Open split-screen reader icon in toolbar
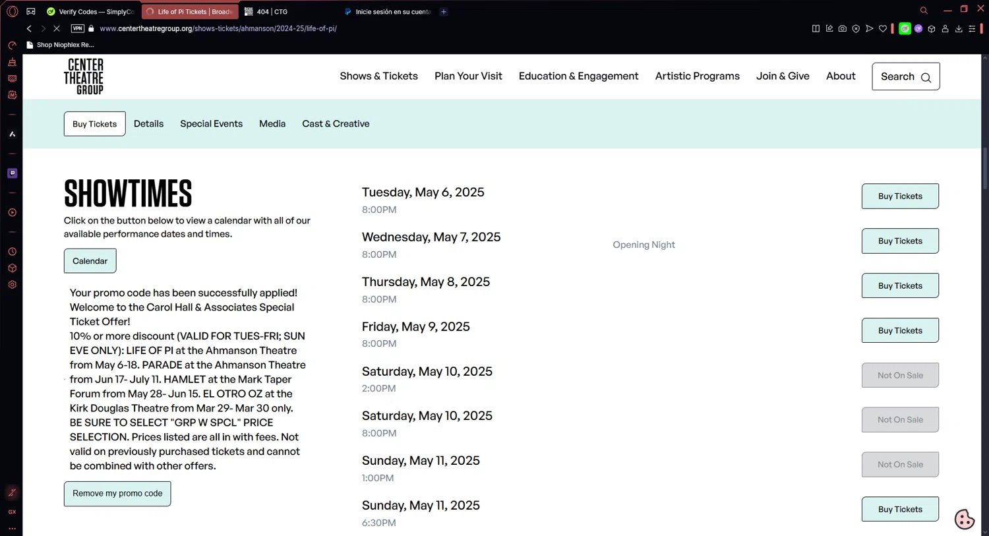The height and width of the screenshot is (536, 989). point(816,28)
